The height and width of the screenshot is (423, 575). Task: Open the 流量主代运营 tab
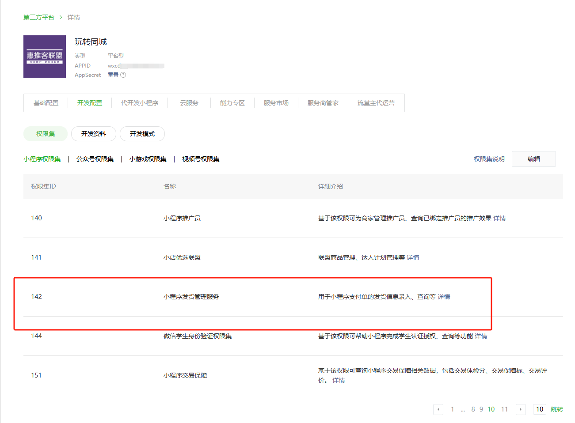[x=376, y=103]
